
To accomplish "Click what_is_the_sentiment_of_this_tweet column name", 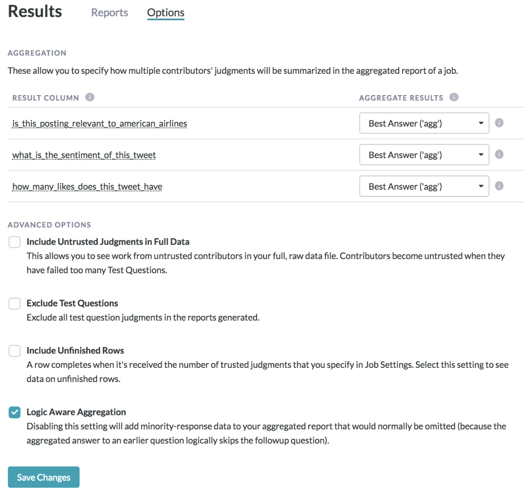I will 84,155.
